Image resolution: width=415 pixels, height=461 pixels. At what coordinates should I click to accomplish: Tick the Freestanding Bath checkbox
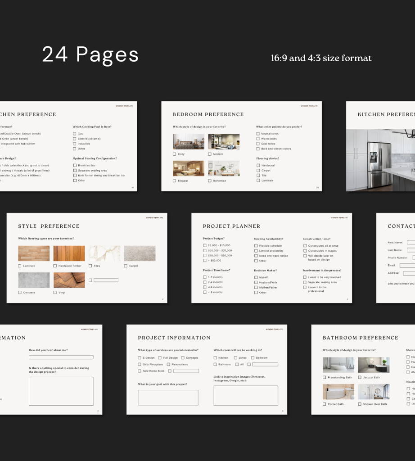pos(324,377)
